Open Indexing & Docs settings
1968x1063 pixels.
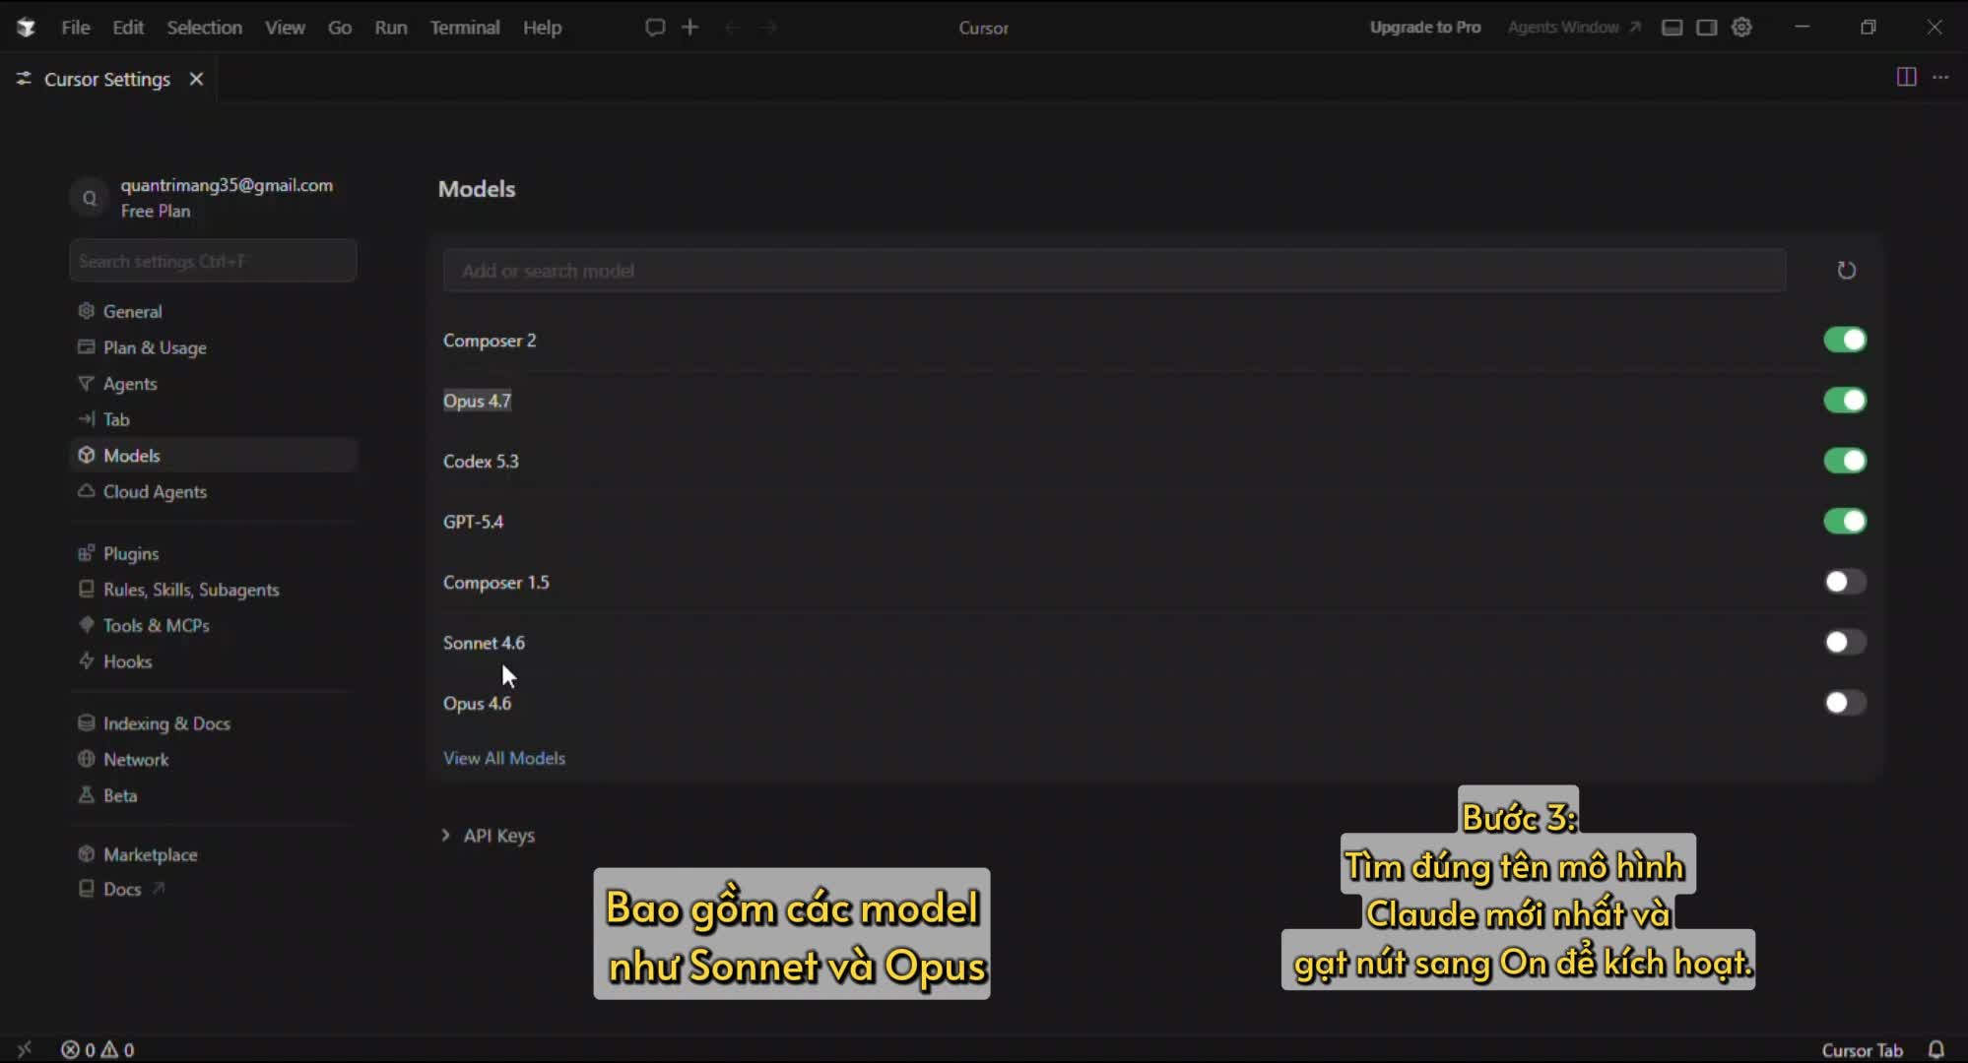(213, 723)
